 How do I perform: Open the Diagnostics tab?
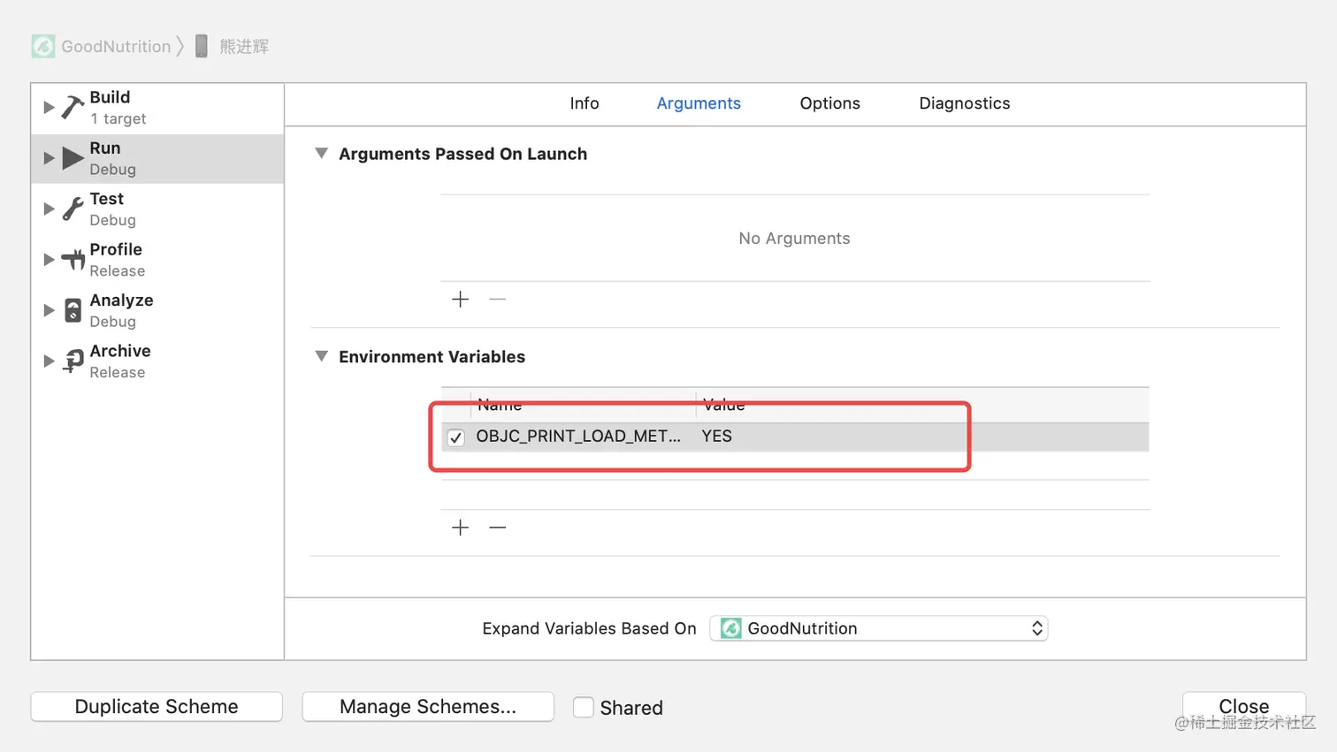[x=964, y=103]
